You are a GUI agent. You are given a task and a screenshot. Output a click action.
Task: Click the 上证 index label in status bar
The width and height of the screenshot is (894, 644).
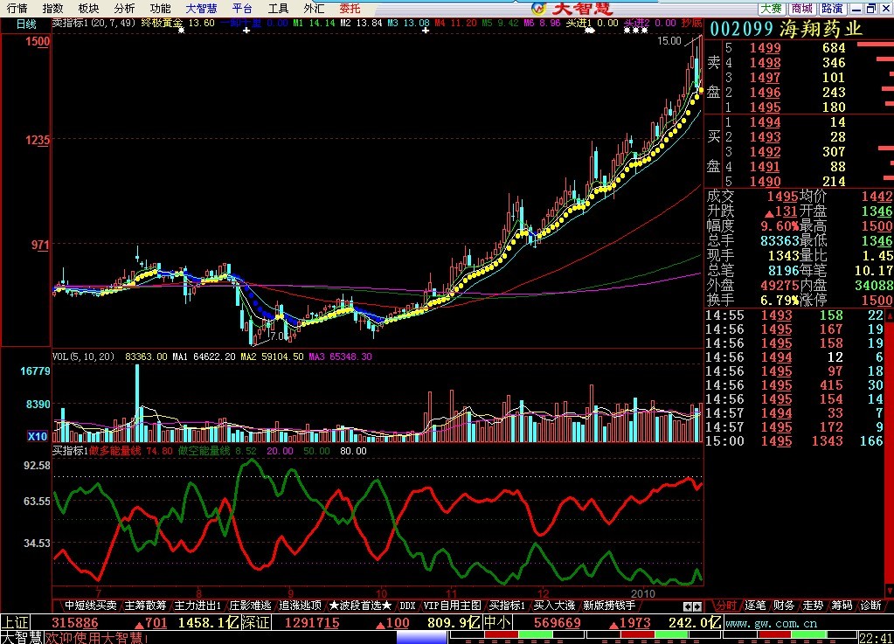pos(13,623)
